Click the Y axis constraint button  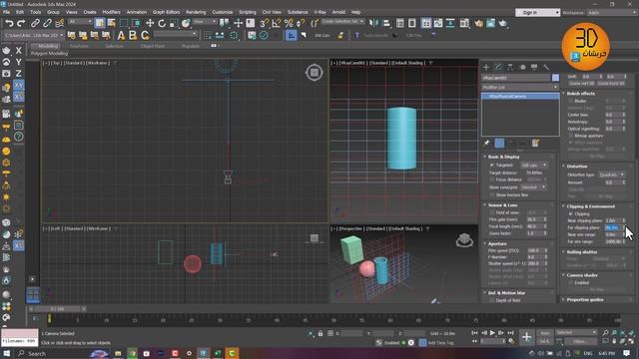(19, 62)
